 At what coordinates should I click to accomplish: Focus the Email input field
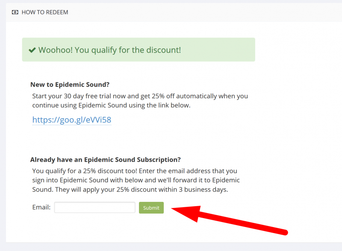click(x=94, y=207)
